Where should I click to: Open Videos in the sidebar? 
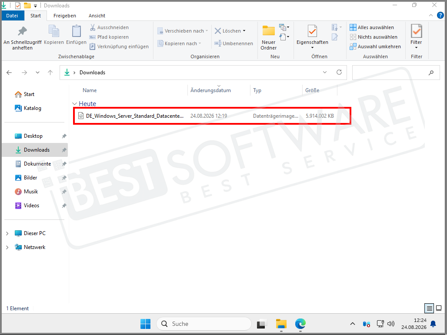coord(27,206)
